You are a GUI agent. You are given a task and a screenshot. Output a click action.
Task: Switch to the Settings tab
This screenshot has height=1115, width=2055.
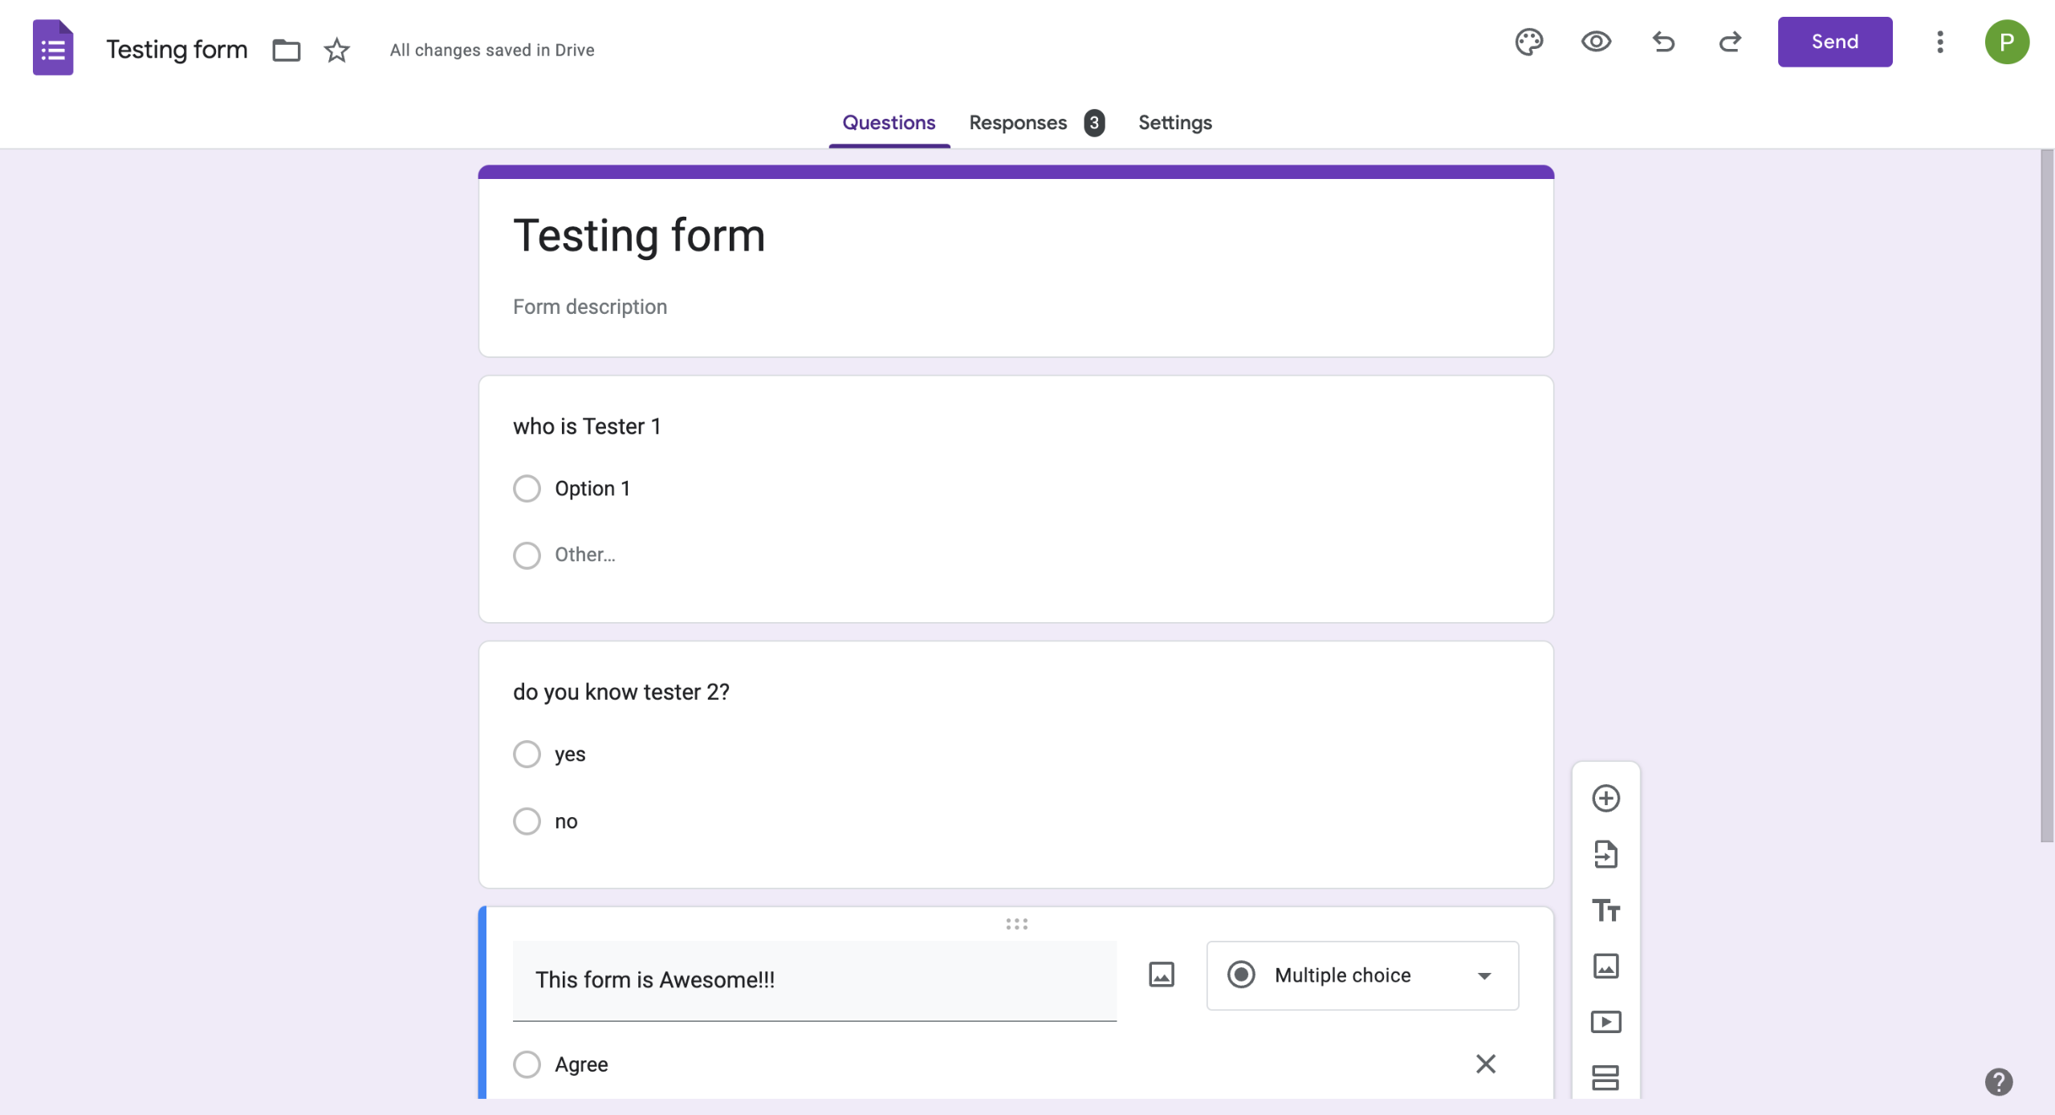tap(1174, 123)
